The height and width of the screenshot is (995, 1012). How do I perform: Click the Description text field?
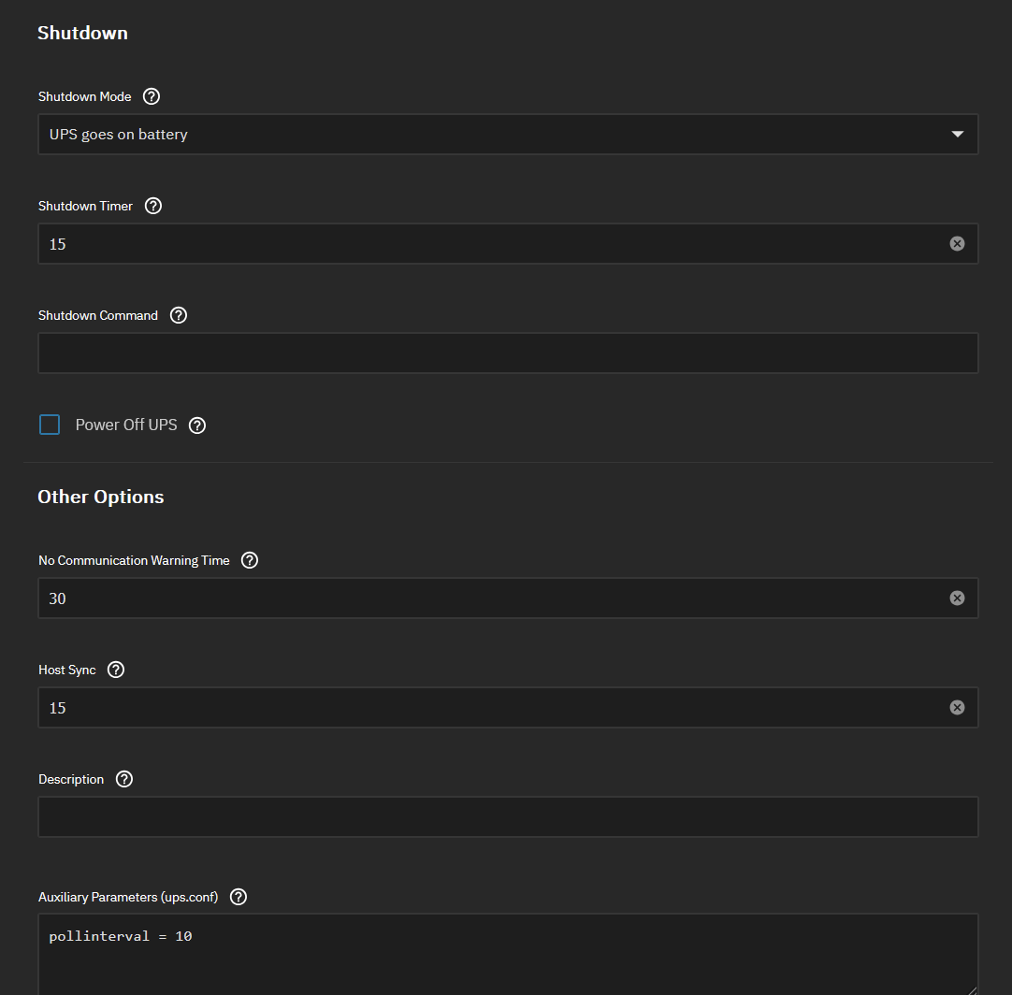point(508,817)
